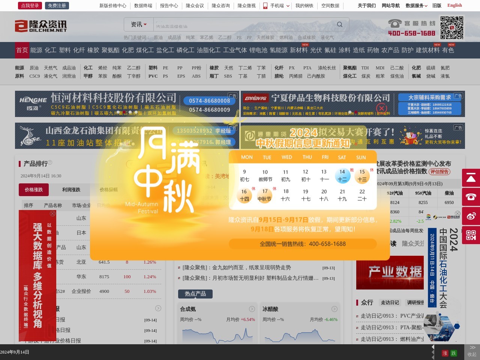Screen dimensions: 480x360
Task: Toggle the green 跌 indicator button
Action: click(453, 353)
